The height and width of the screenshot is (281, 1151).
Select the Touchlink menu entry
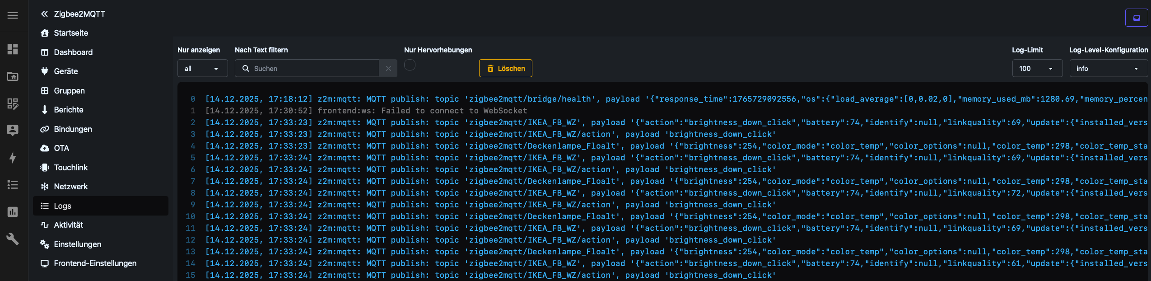[x=70, y=168]
